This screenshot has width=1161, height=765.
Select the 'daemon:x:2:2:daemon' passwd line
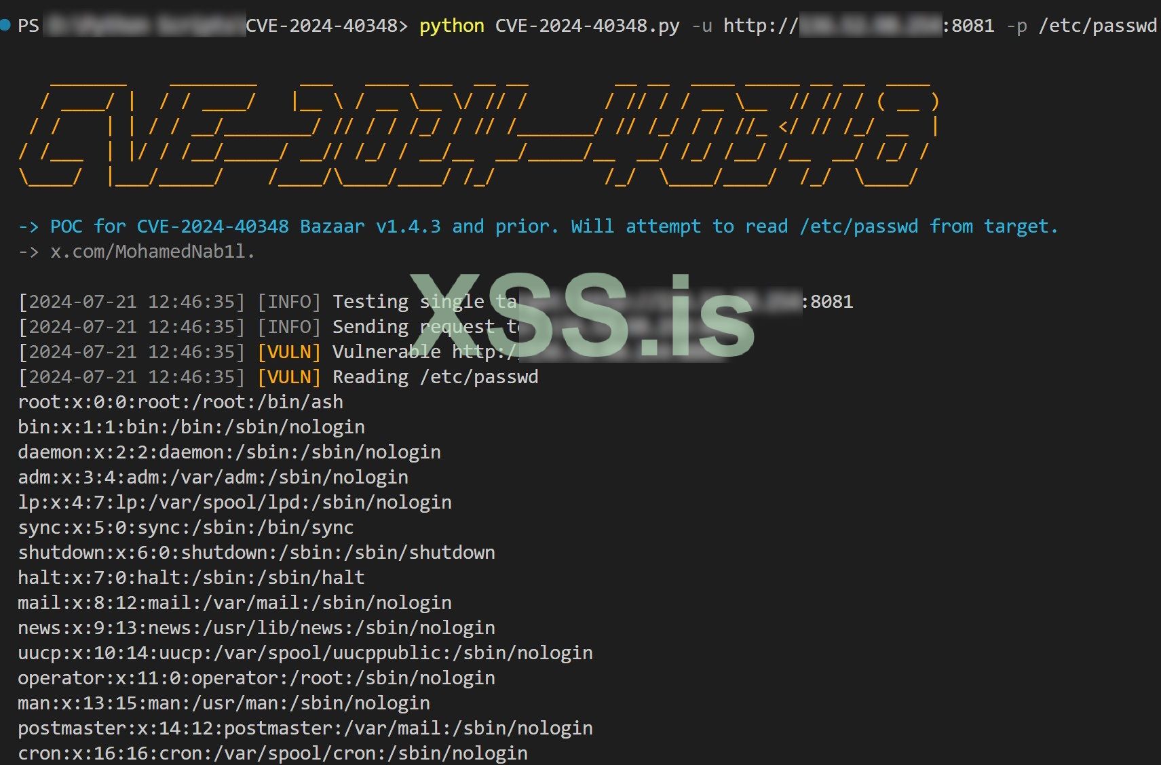coord(229,452)
